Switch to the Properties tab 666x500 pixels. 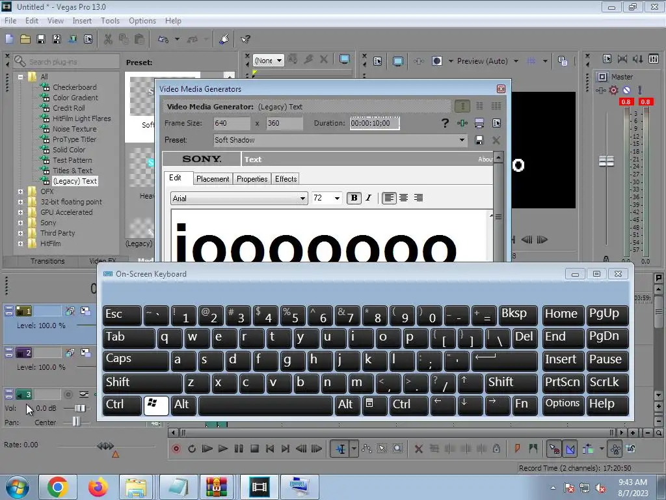252,179
